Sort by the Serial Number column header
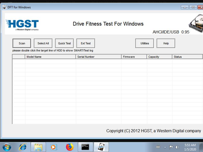Screen dimensions: 203x152 click(98, 57)
